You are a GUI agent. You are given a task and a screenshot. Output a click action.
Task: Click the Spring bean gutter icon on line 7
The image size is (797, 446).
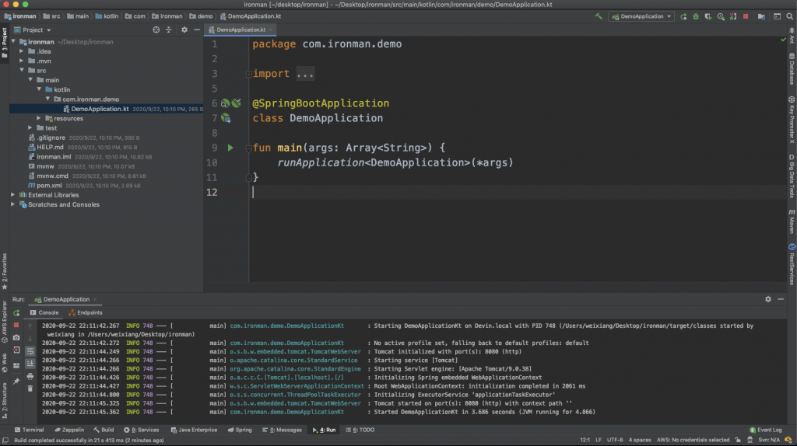(x=226, y=118)
